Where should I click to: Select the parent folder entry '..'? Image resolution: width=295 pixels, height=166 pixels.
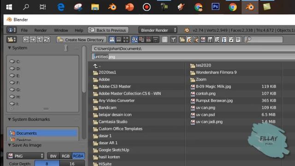click(x=97, y=66)
